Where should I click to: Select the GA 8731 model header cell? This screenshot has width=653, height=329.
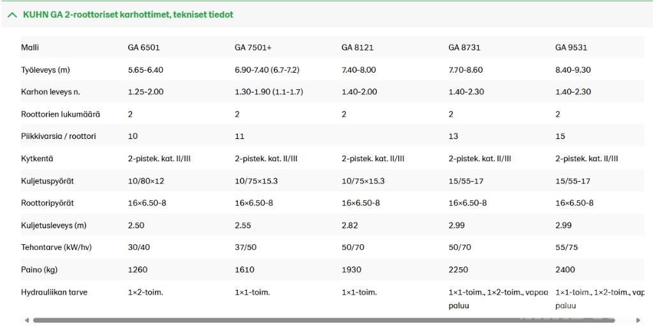pyautogui.click(x=464, y=47)
